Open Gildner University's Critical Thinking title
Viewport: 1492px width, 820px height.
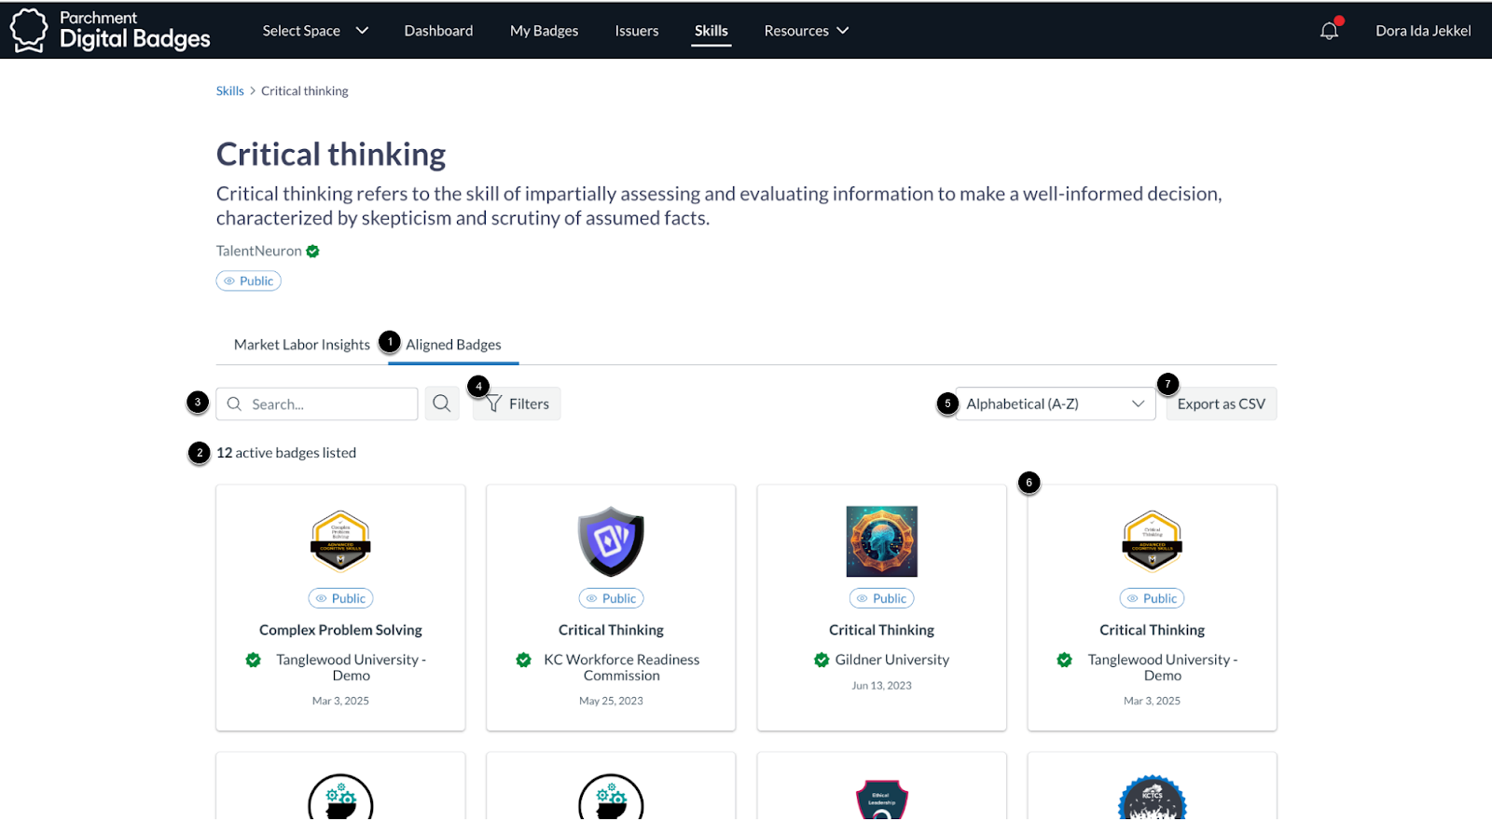coord(881,630)
